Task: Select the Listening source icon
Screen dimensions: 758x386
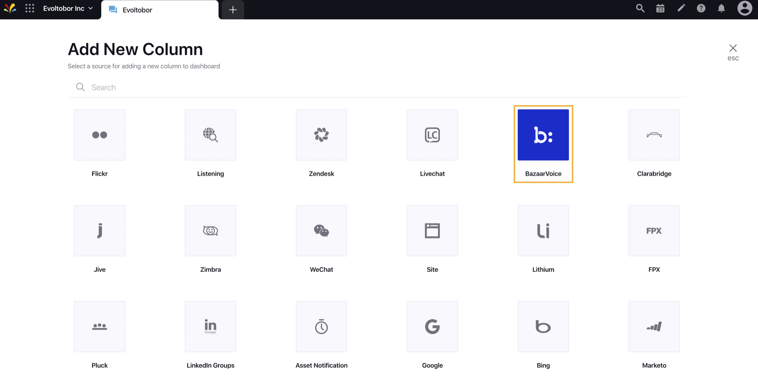Action: click(210, 135)
